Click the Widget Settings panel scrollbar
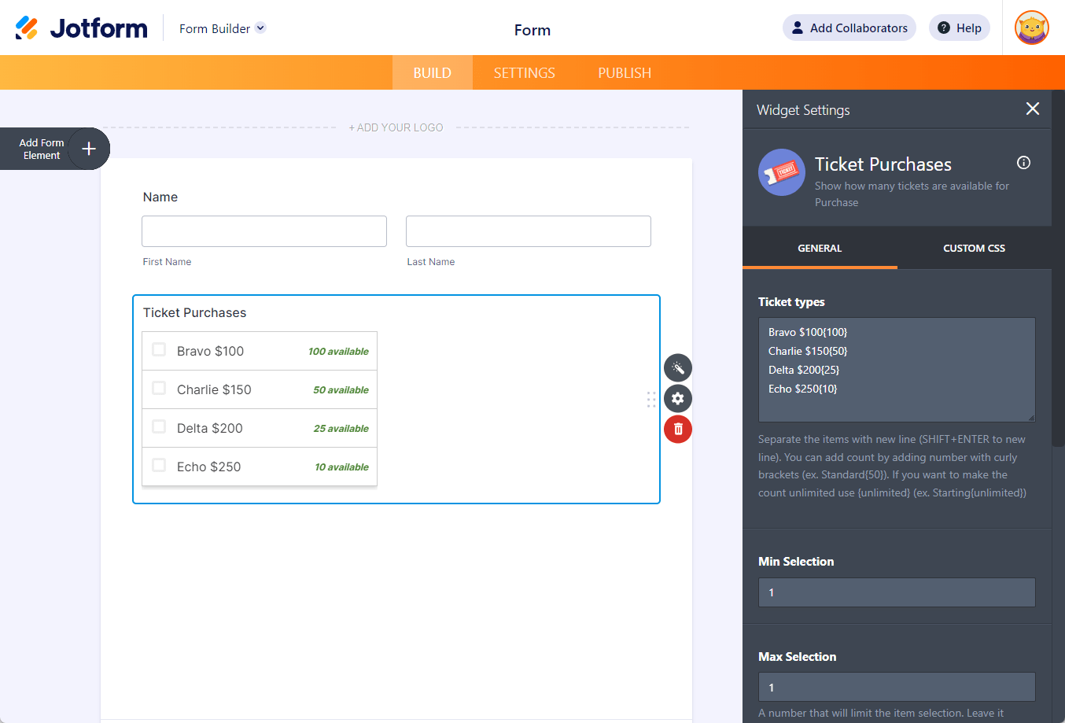1065x723 pixels. (1059, 267)
